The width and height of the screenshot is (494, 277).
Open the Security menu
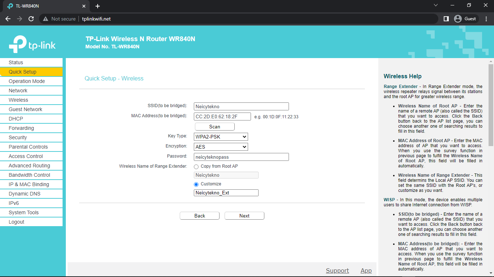31,137
